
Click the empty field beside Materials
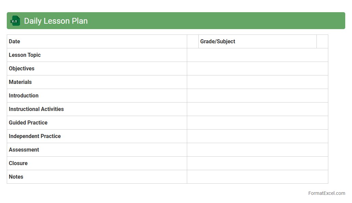pos(257,82)
